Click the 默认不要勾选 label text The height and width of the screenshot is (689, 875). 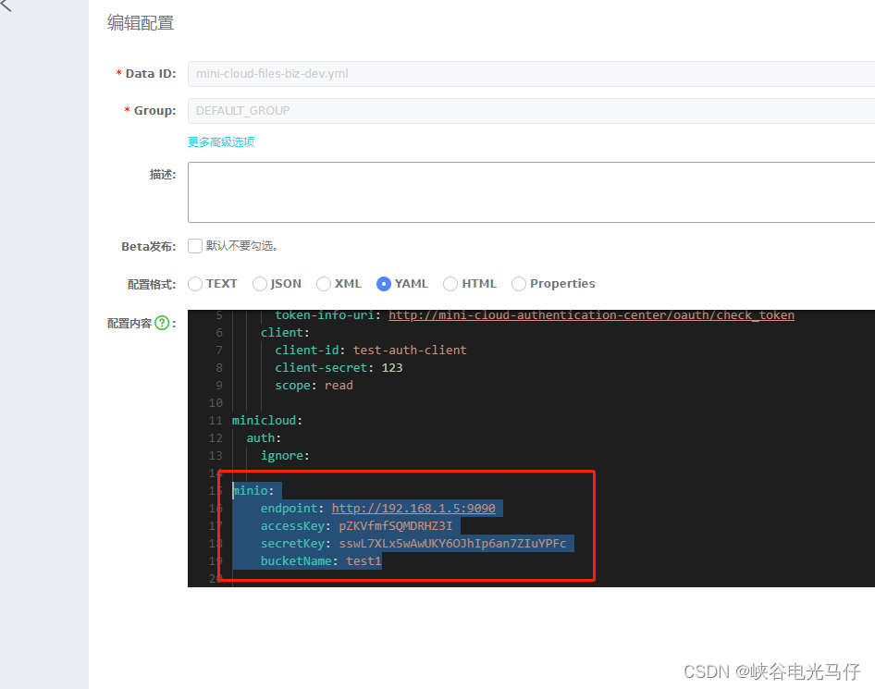(x=241, y=246)
